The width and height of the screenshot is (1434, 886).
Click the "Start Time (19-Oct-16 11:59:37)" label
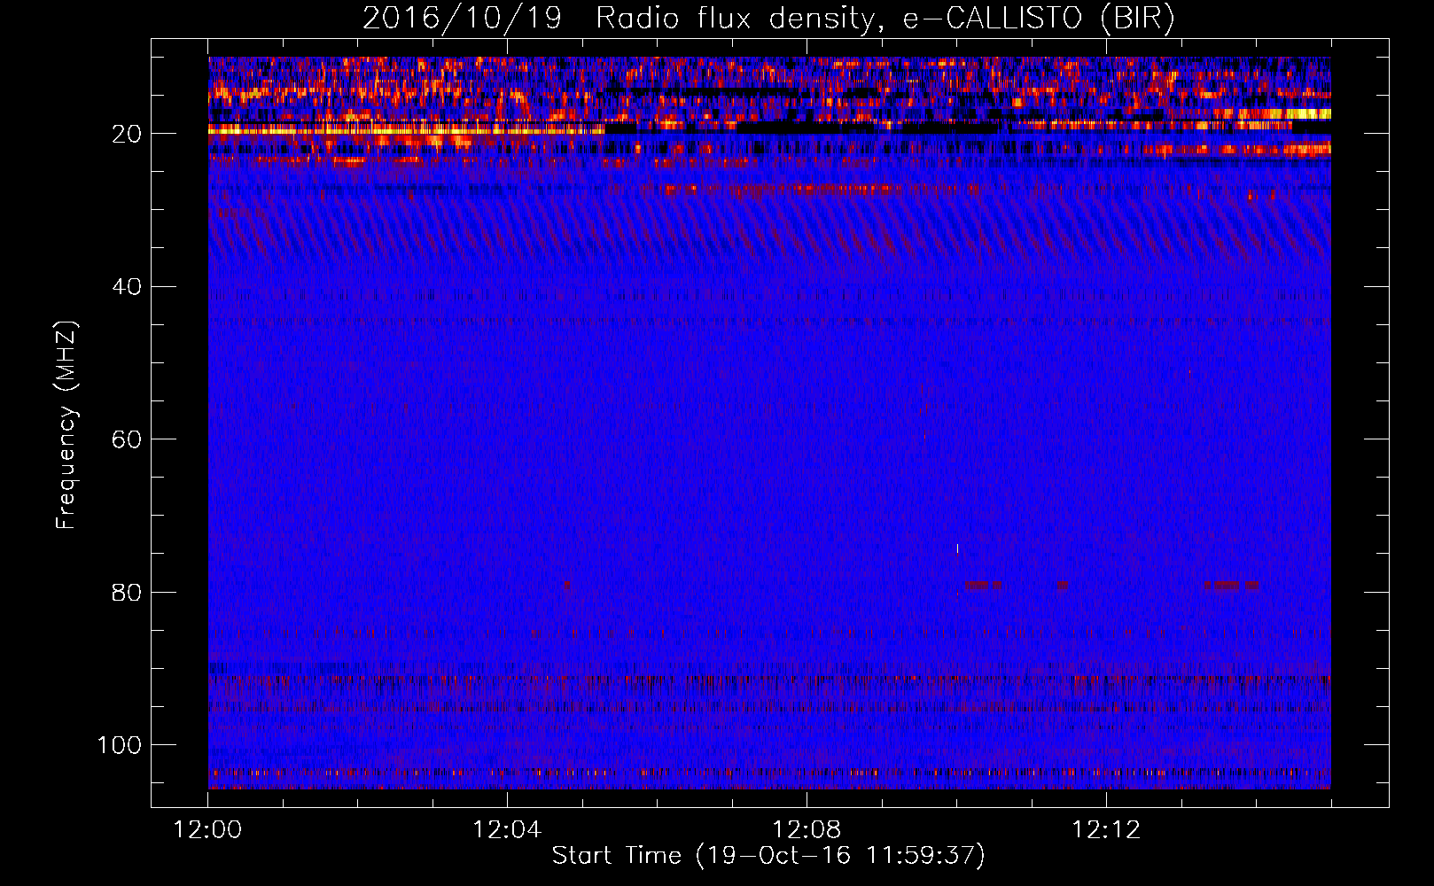(768, 856)
